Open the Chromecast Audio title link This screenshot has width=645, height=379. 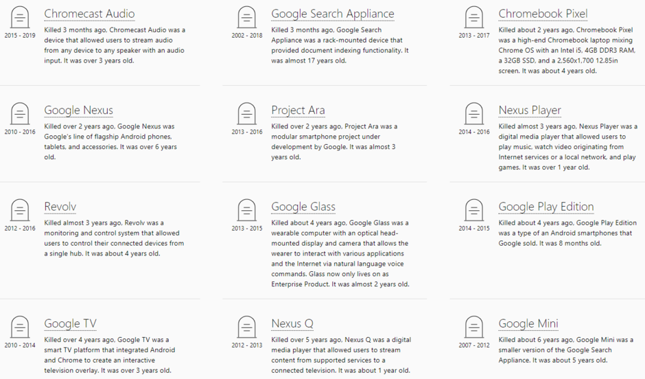click(89, 14)
